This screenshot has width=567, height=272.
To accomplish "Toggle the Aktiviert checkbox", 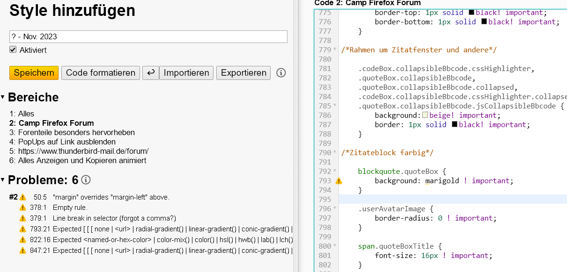I will (13, 50).
